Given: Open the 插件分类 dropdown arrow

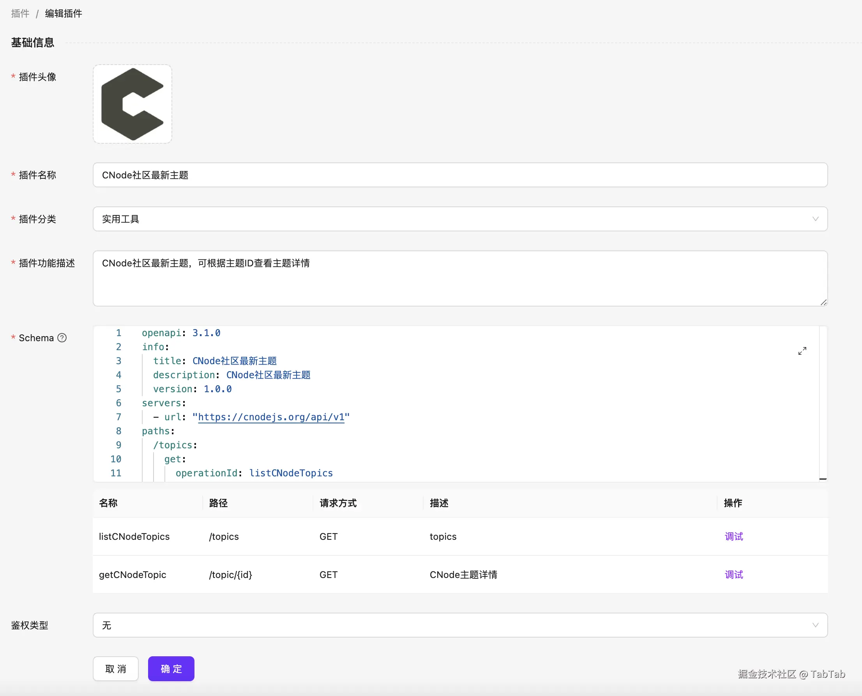Looking at the screenshot, I should click(x=815, y=219).
